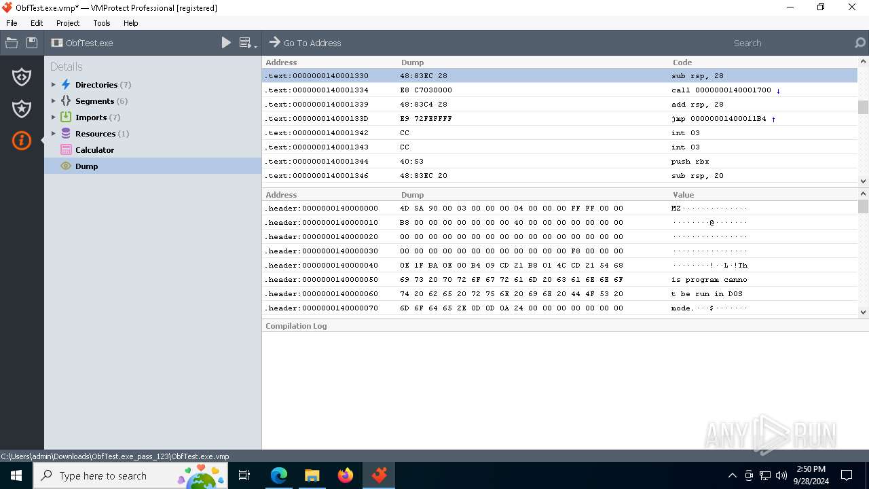869x489 pixels.
Task: Select the push rbx code row
Action: pyautogui.click(x=560, y=161)
